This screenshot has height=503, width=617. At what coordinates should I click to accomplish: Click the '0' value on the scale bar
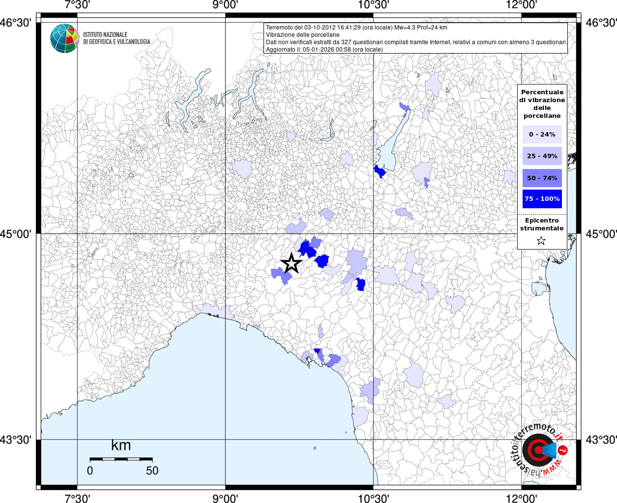coord(89,471)
